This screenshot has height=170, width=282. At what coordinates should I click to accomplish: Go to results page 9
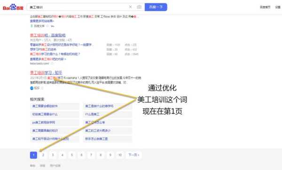110,155
